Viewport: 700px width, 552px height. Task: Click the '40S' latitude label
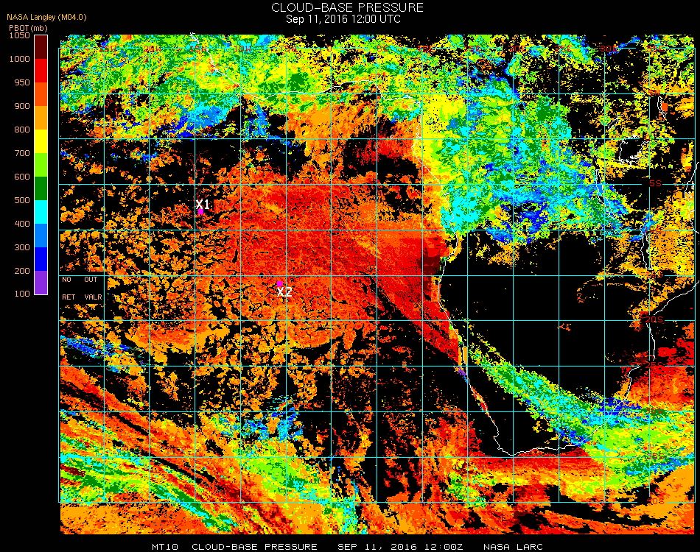[x=655, y=502]
